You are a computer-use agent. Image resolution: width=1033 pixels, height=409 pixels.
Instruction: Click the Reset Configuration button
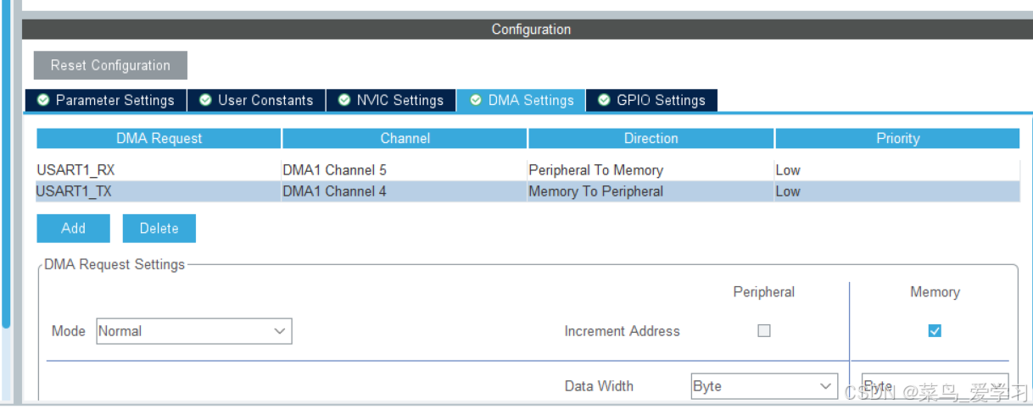coord(110,65)
